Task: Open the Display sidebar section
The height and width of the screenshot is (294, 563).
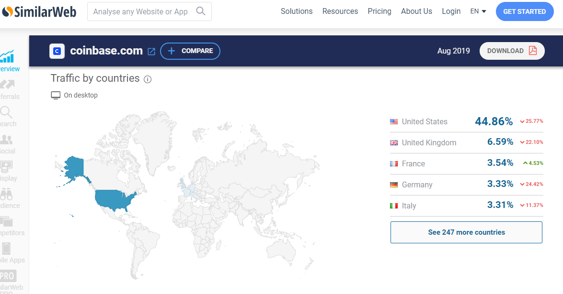Action: [x=8, y=172]
